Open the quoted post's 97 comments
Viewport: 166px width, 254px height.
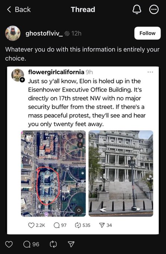60,225
